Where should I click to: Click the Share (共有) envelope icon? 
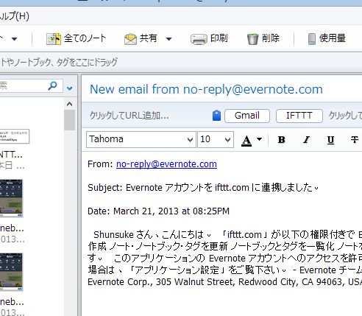[130, 39]
